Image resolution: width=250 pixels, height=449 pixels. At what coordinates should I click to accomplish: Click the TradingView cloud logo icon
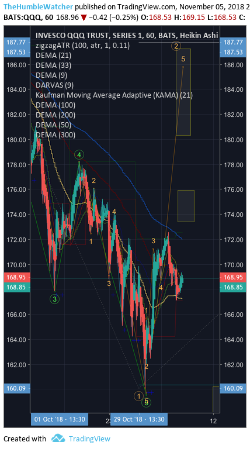point(58,438)
